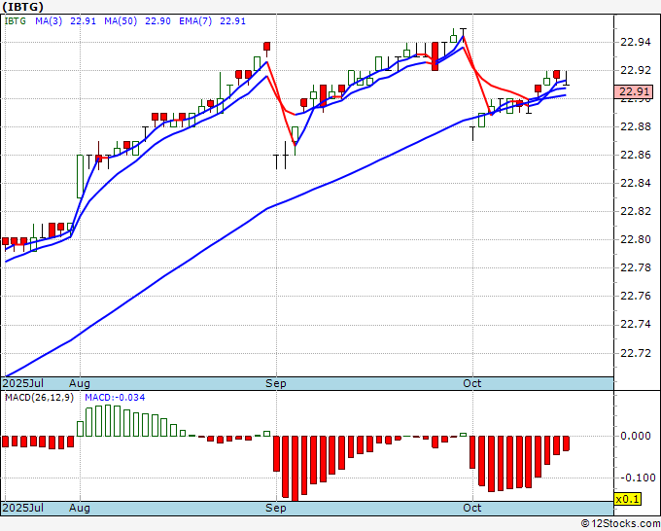Click the 22.80 price axis label
The width and height of the screenshot is (661, 531).
click(x=636, y=239)
